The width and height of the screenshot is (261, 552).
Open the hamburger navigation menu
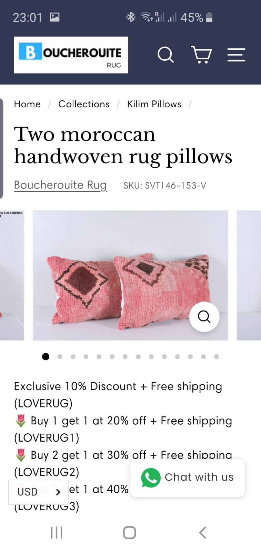236,55
